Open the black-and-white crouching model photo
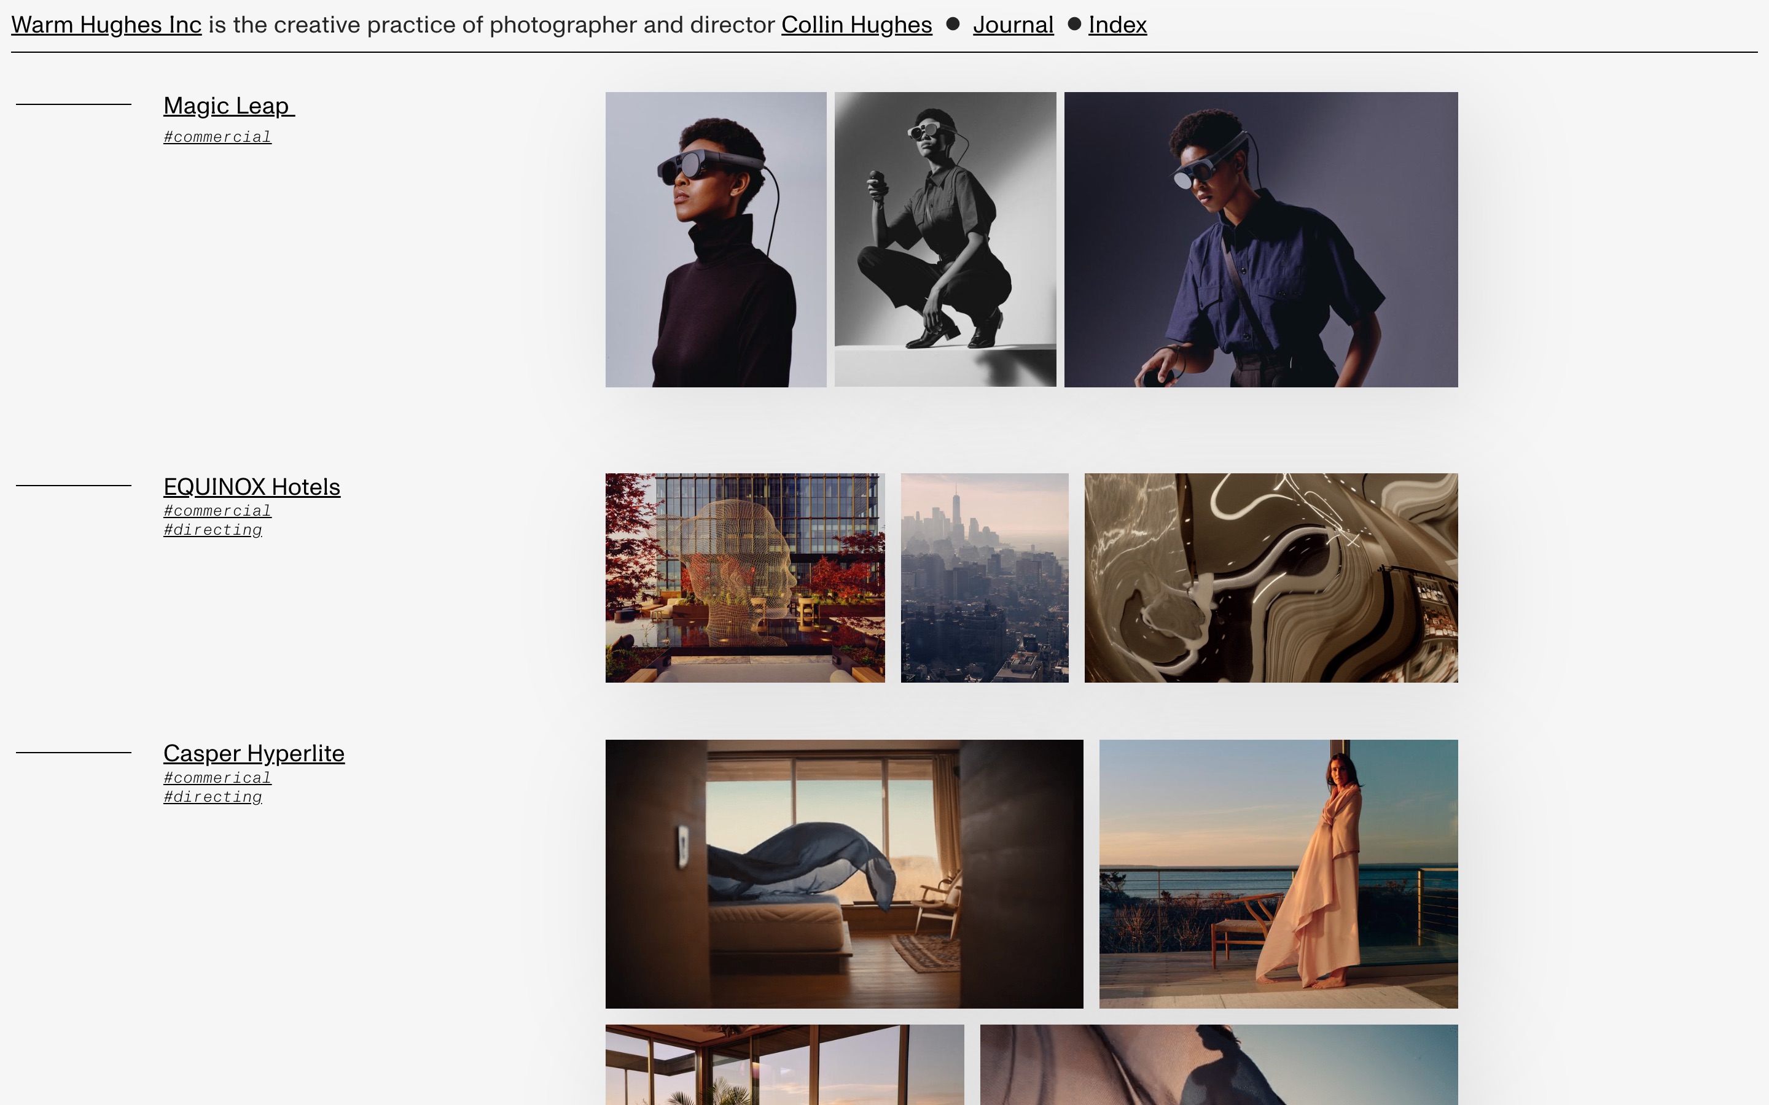 (945, 239)
